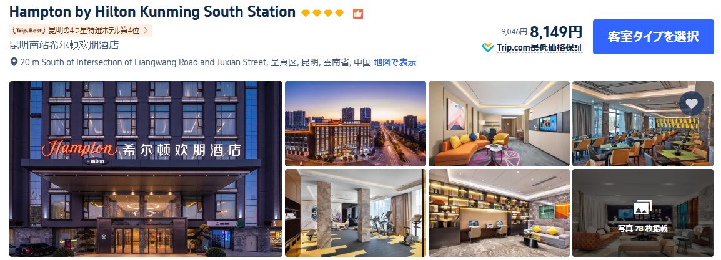Image resolution: width=721 pixels, height=260 pixels.
Task: Click the 8,149円 discounted price
Action: pyautogui.click(x=556, y=32)
